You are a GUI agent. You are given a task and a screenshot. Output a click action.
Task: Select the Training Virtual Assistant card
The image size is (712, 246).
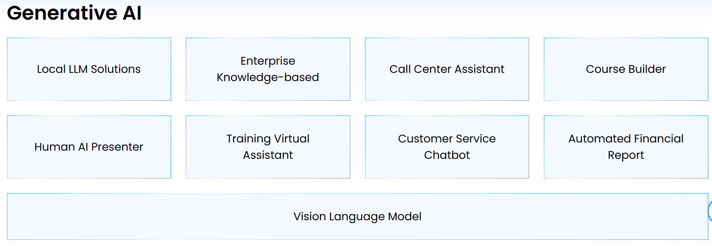[x=268, y=147]
